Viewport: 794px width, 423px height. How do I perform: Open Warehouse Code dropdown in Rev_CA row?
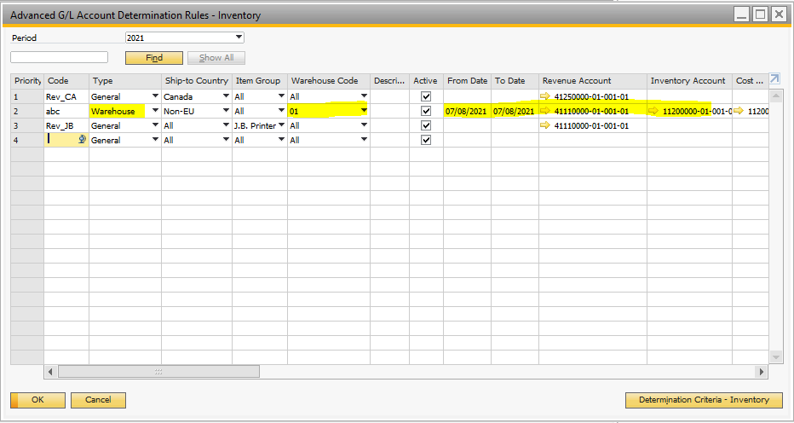(364, 96)
